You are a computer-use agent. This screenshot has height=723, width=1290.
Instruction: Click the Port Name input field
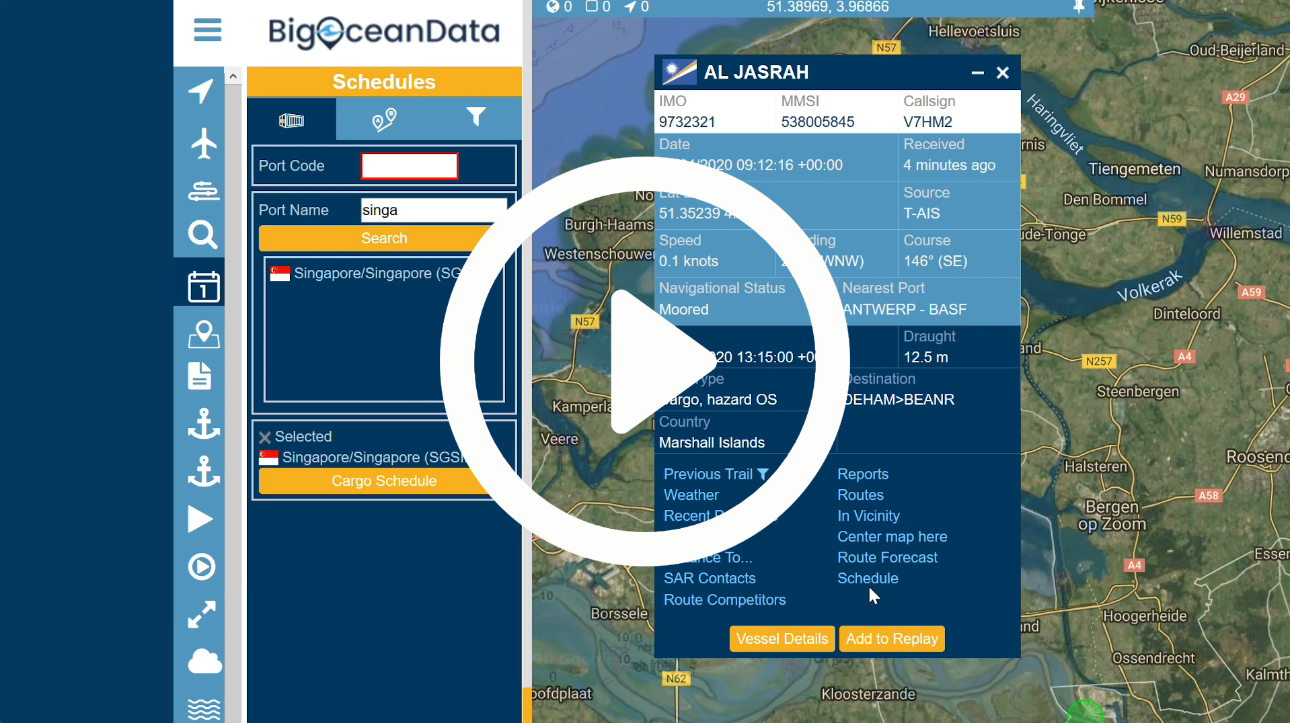click(x=434, y=210)
